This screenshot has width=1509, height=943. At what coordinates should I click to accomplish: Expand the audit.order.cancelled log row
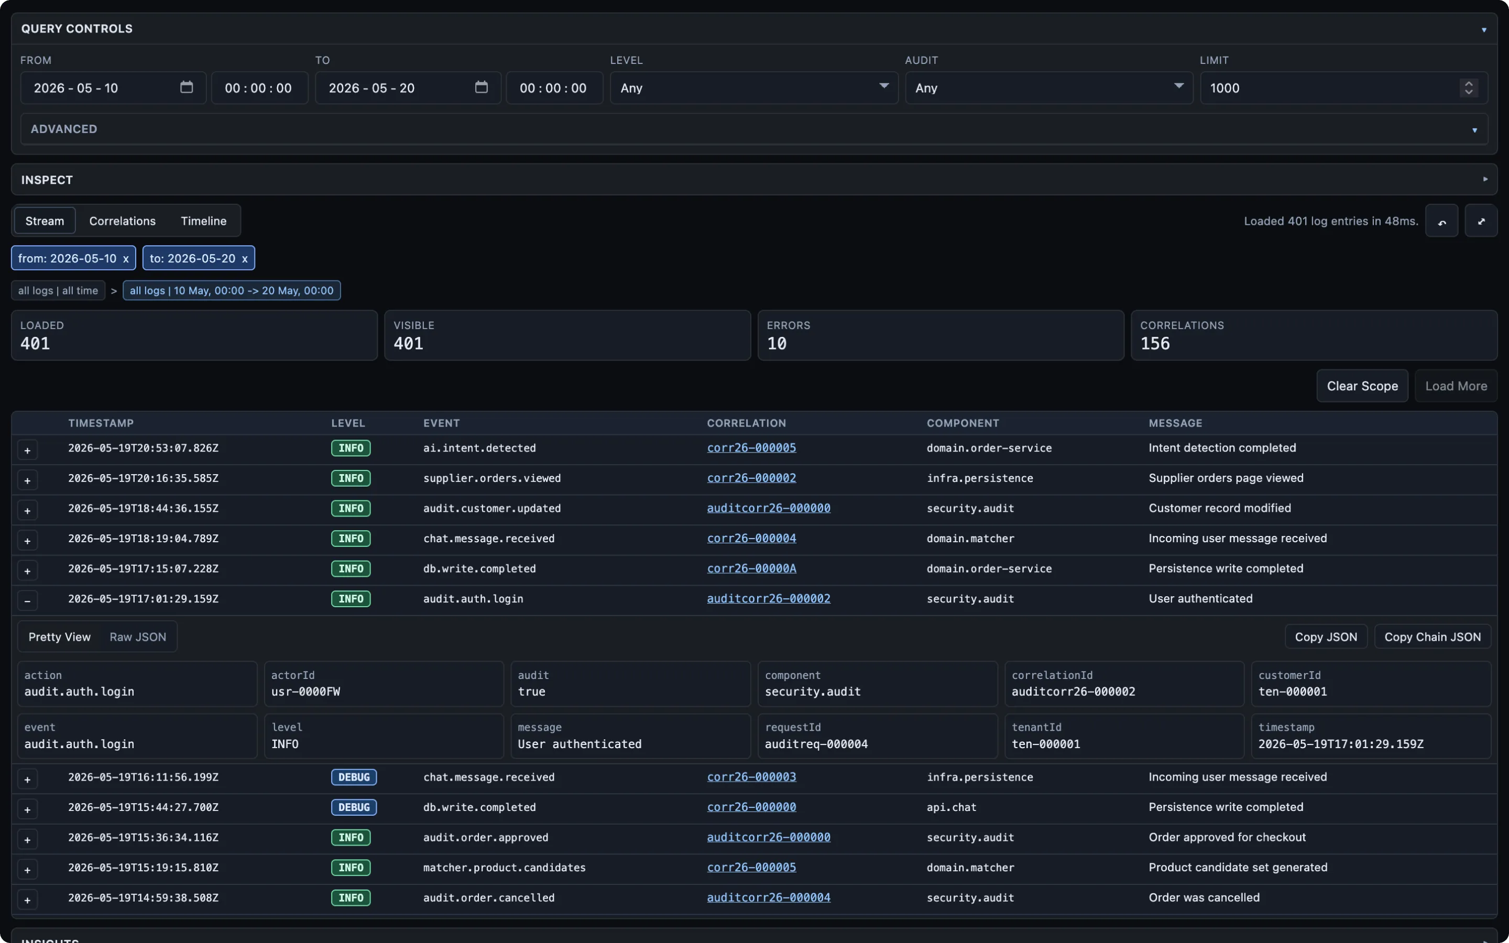coord(27,900)
